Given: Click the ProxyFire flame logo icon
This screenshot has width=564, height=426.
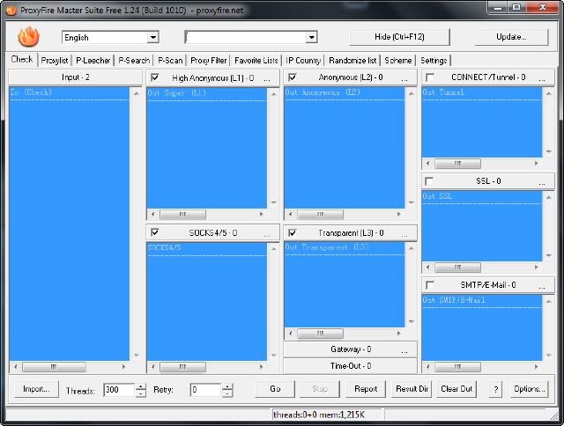Looking at the screenshot, I should pos(28,37).
